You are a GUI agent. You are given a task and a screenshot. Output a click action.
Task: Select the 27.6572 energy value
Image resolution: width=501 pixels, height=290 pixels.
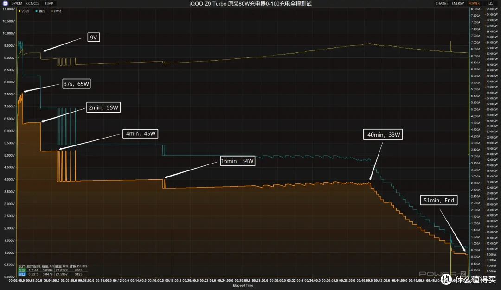[x=62, y=270]
